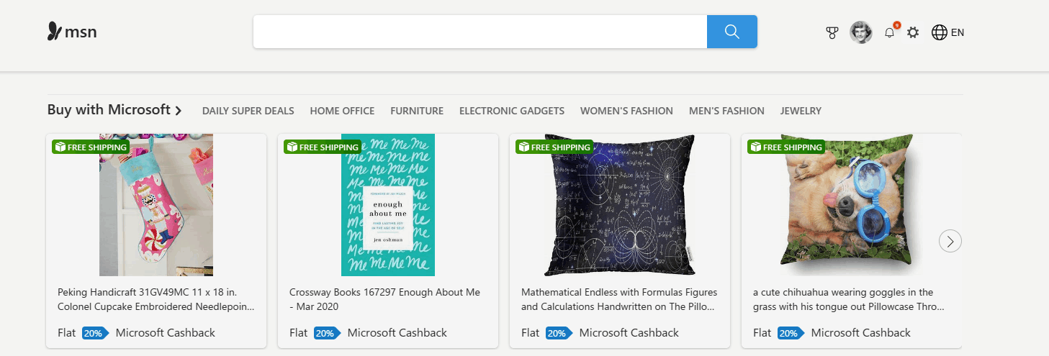1049x356 pixels.
Task: Select the Daily Super Deals tab
Action: (x=248, y=111)
